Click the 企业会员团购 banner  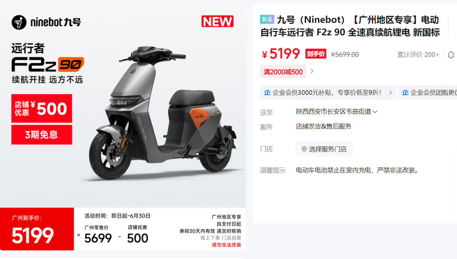tap(428, 92)
